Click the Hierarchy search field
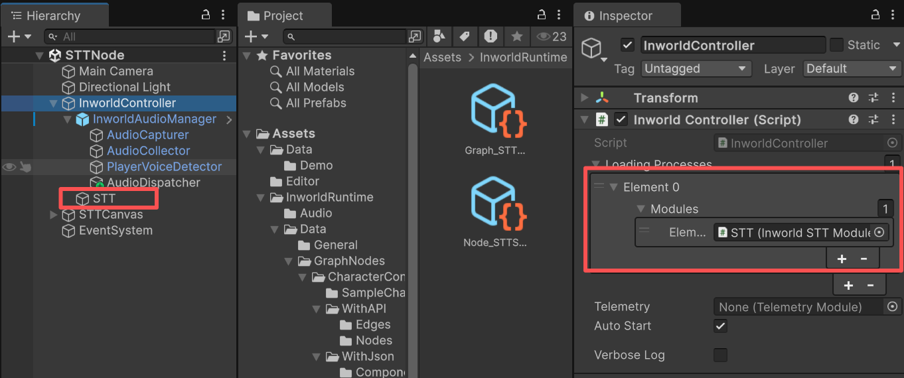Viewport: 904px width, 378px height. pos(129,36)
